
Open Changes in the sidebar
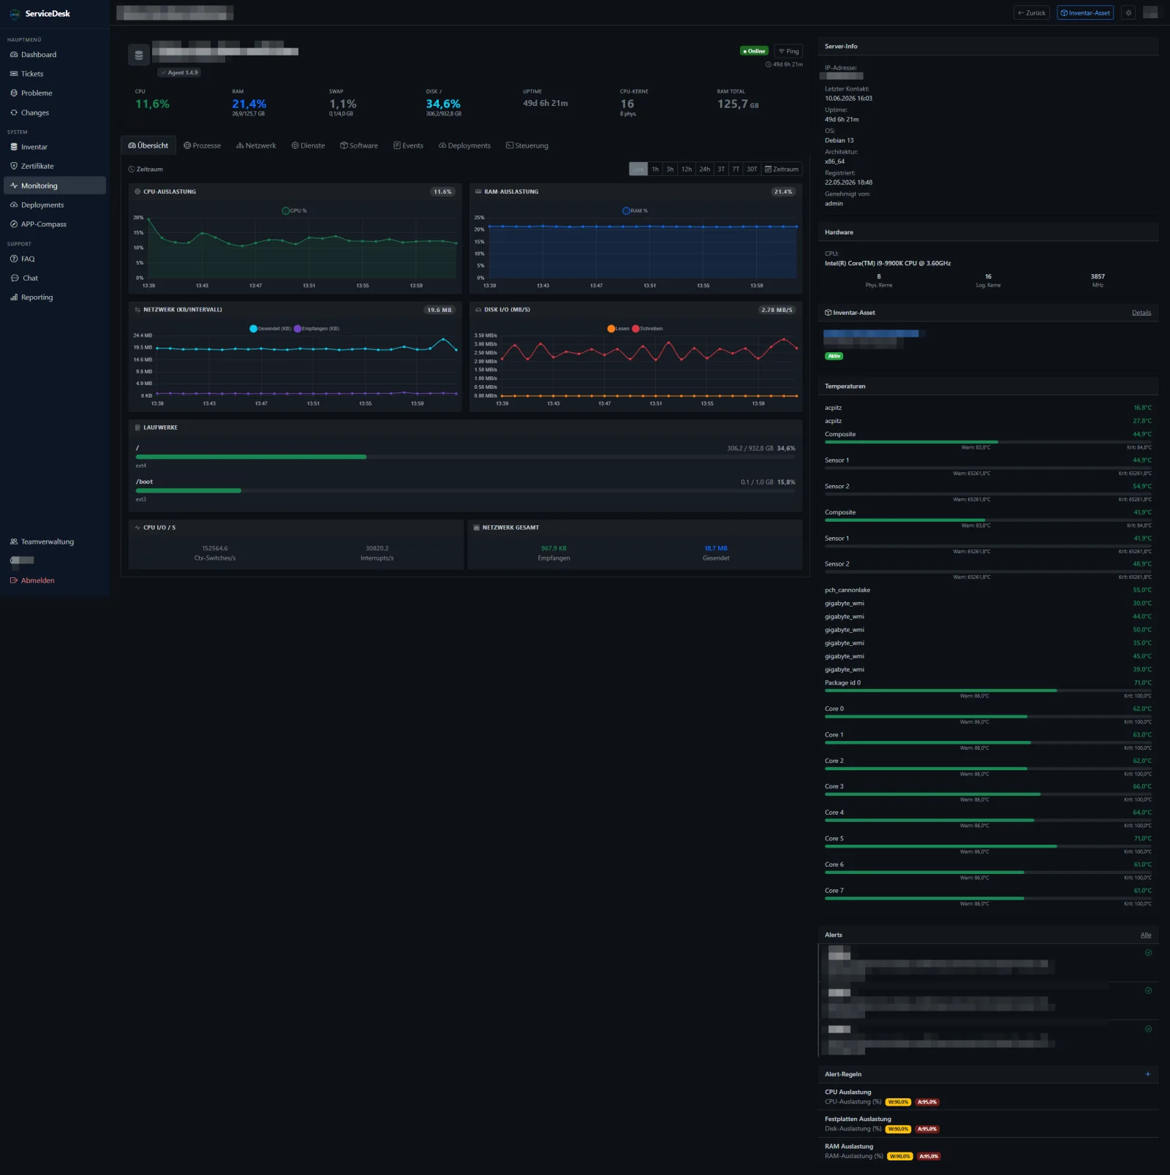point(55,113)
